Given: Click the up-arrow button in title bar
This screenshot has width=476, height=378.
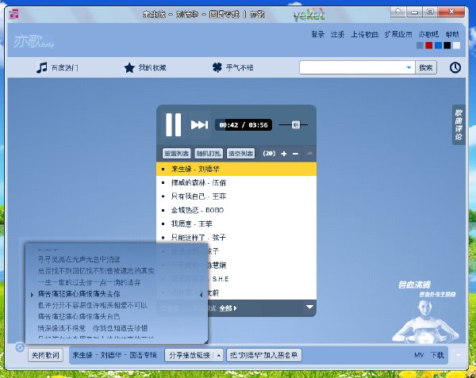Looking at the screenshot, I should 398,12.
